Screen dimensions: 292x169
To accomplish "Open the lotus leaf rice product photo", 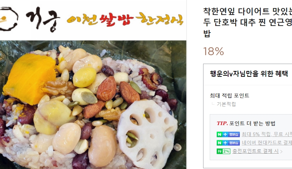I will (x=93, y=105).
